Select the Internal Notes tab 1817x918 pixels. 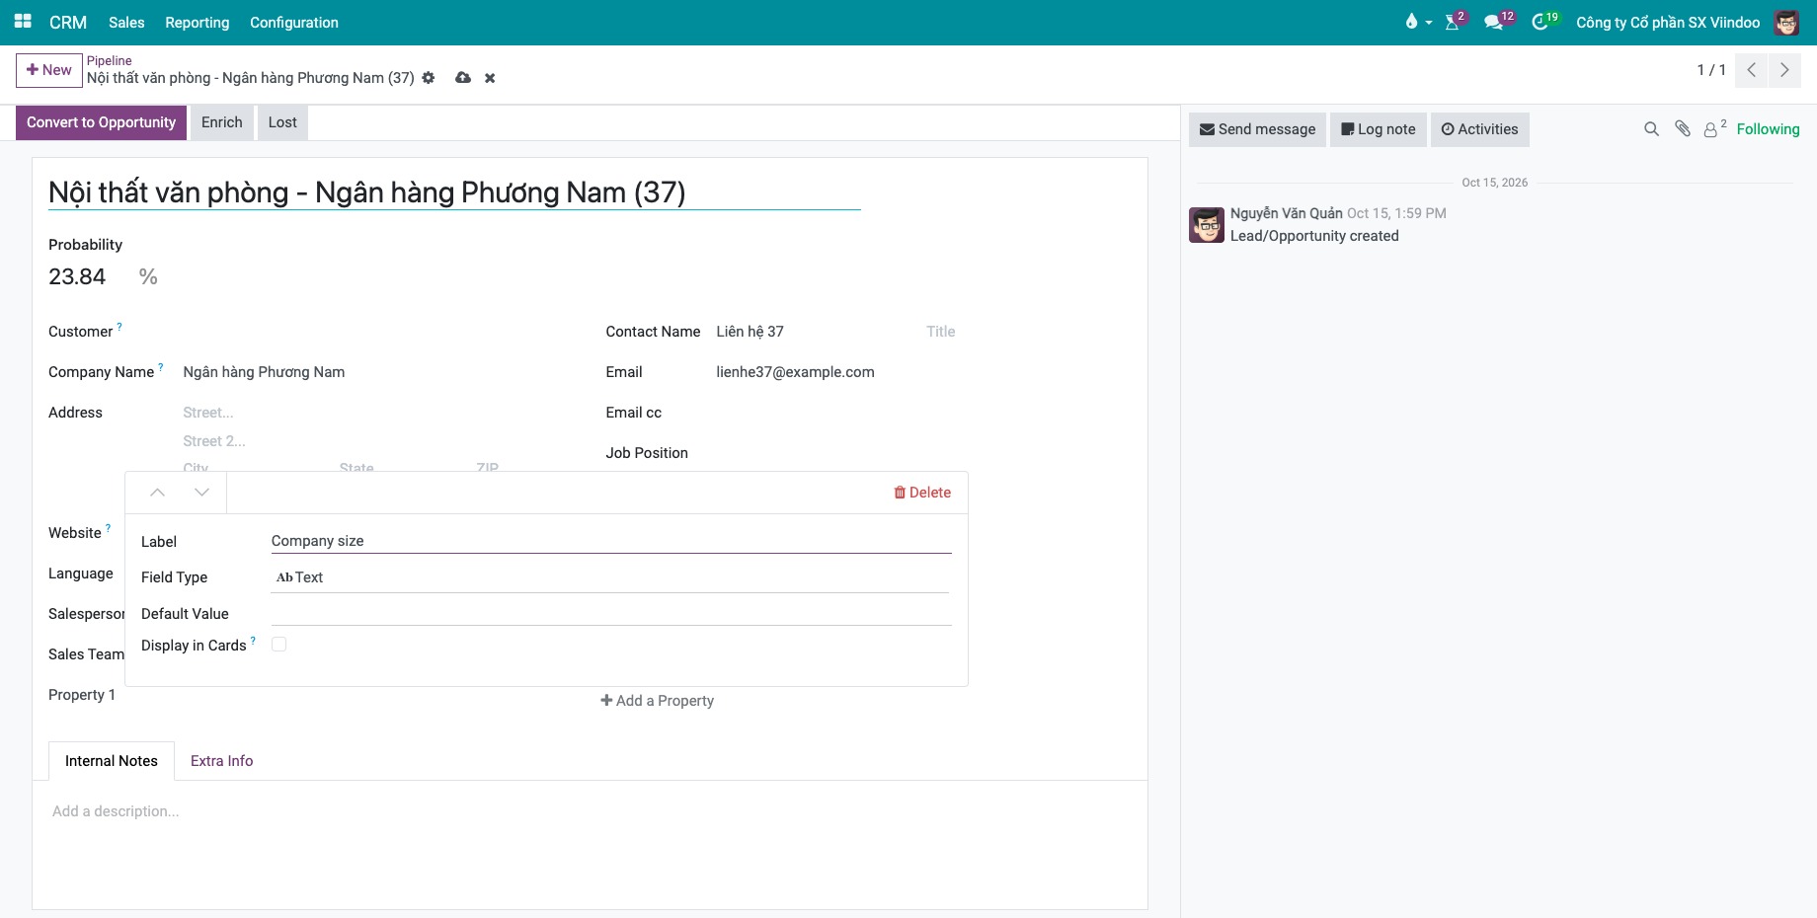[112, 761]
